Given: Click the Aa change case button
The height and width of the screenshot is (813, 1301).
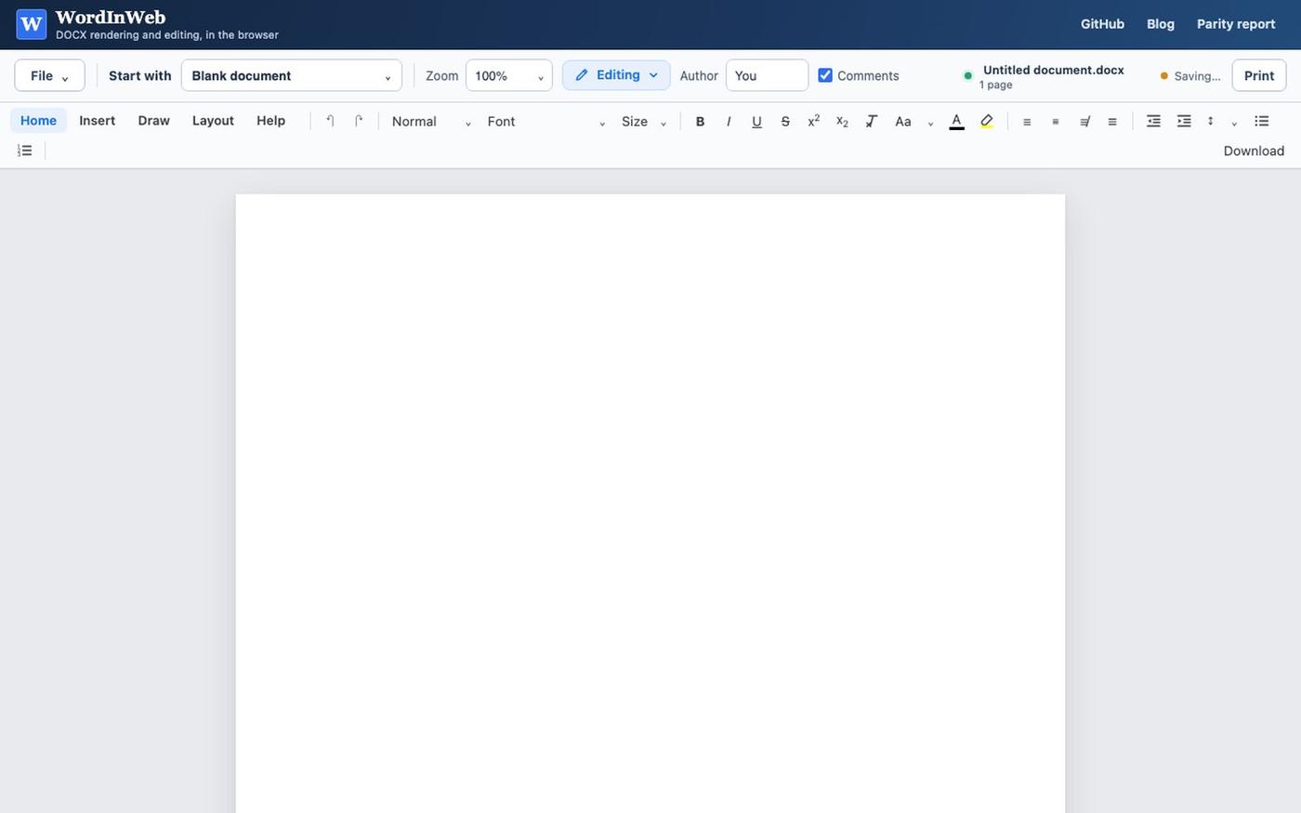Looking at the screenshot, I should pos(903,121).
